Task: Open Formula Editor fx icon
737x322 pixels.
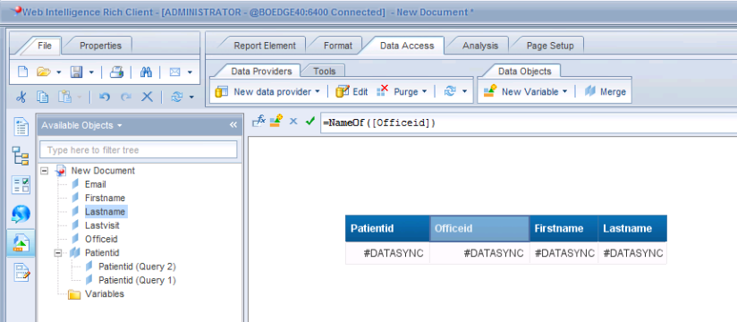Action: 259,121
